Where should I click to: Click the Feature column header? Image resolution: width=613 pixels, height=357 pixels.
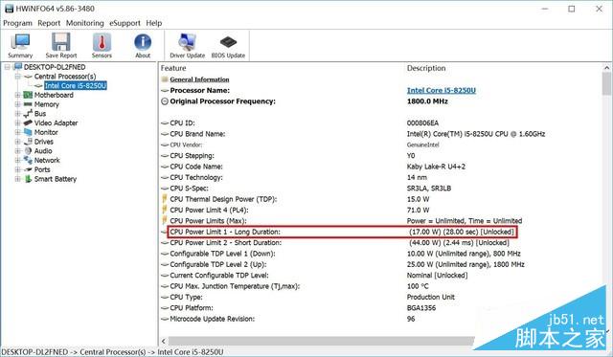point(173,68)
